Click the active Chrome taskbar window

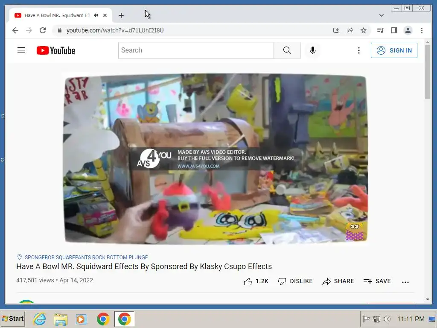[x=124, y=319]
